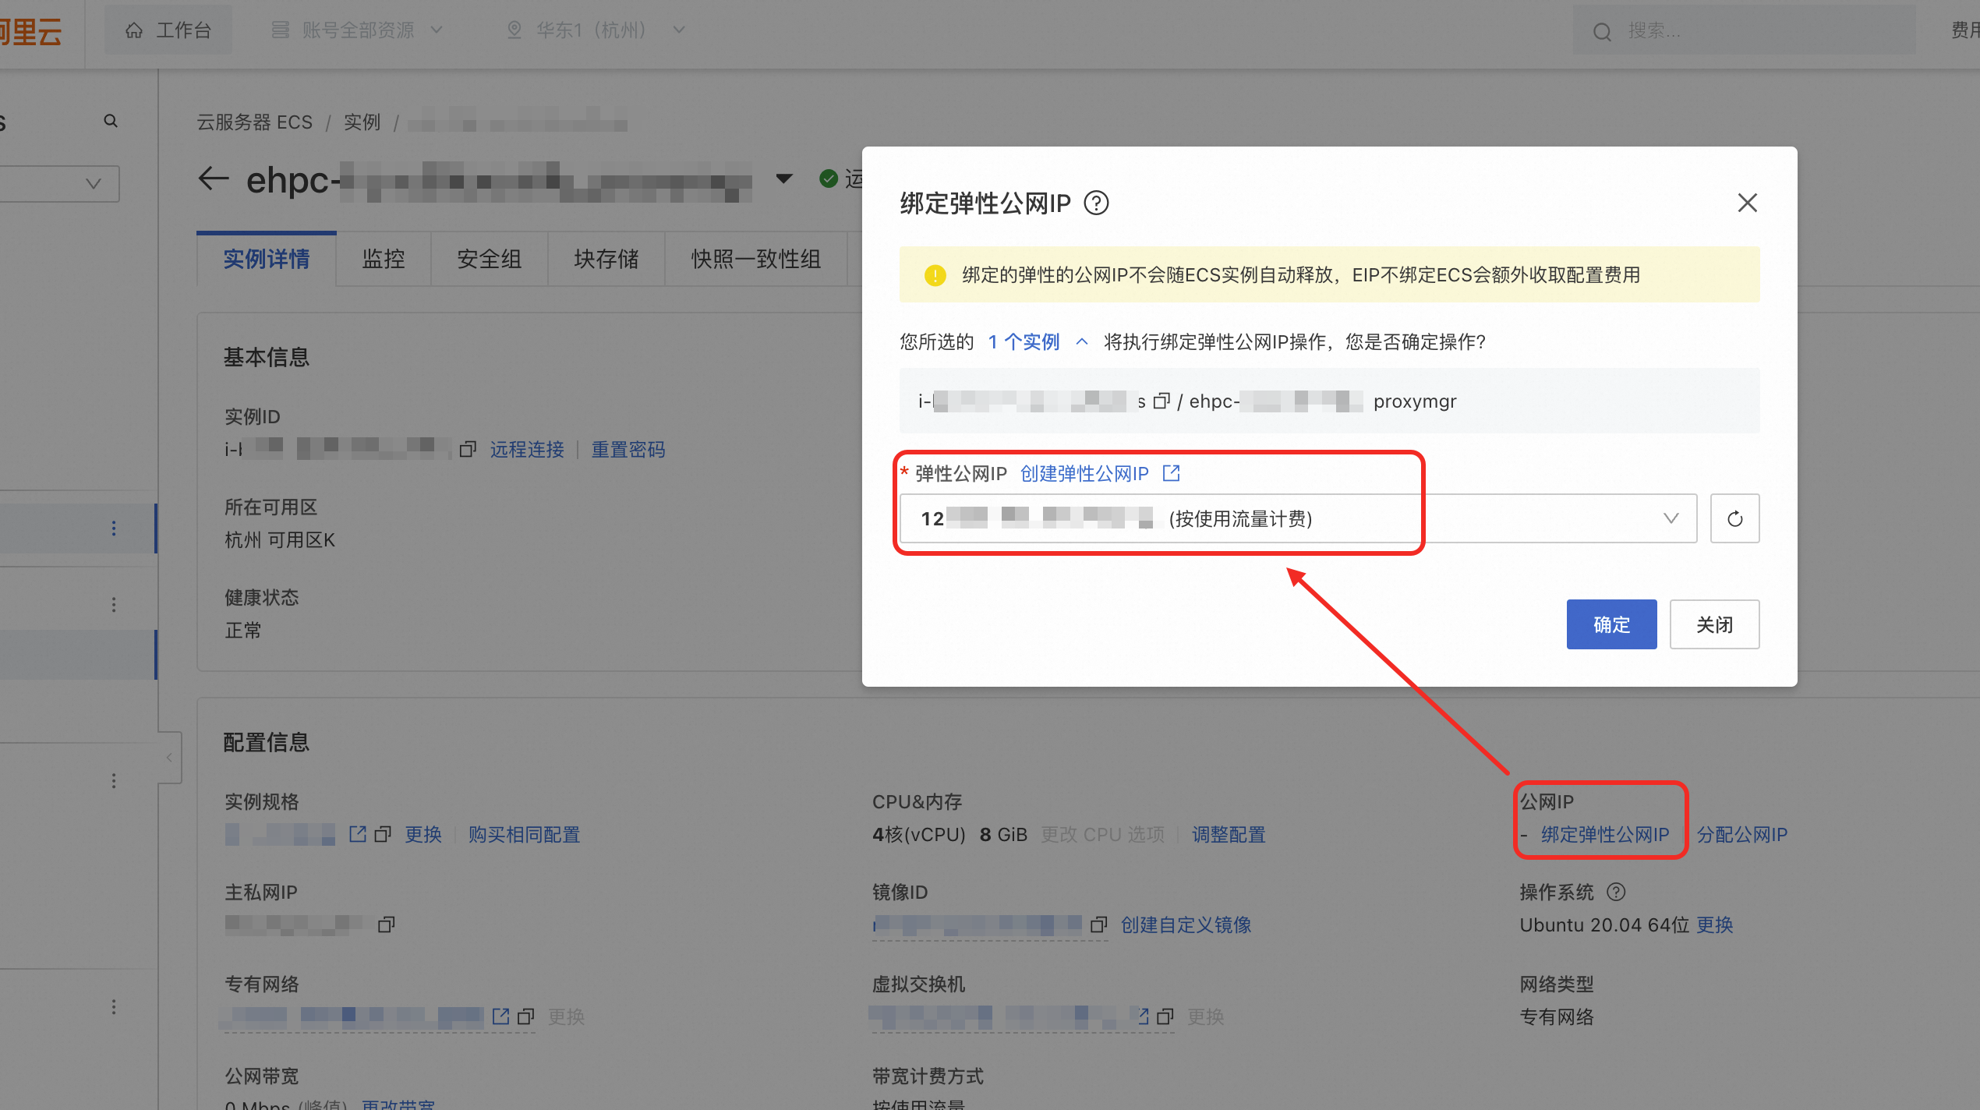
Task: Click 创建弹性公网IP link
Action: (x=1084, y=473)
